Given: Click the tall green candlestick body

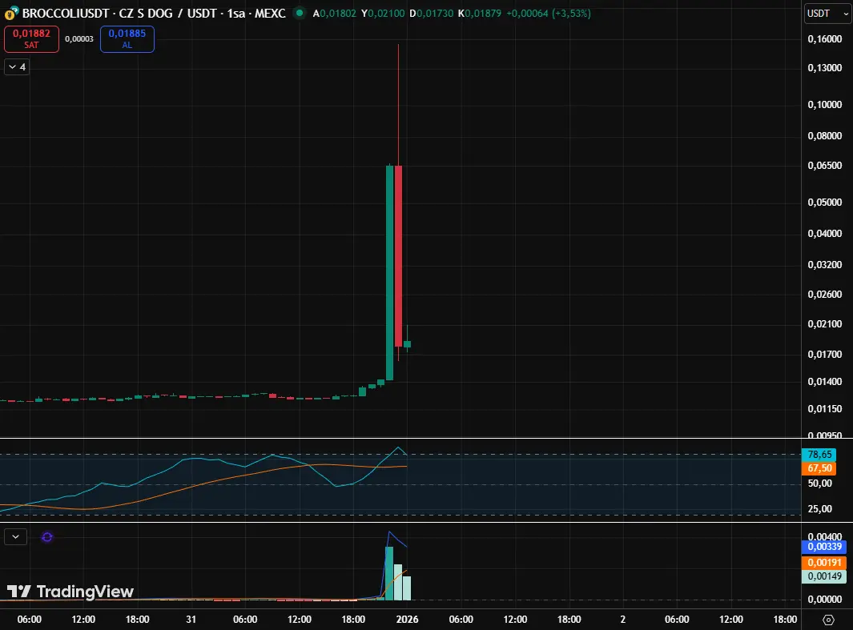Looking at the screenshot, I should tap(389, 273).
